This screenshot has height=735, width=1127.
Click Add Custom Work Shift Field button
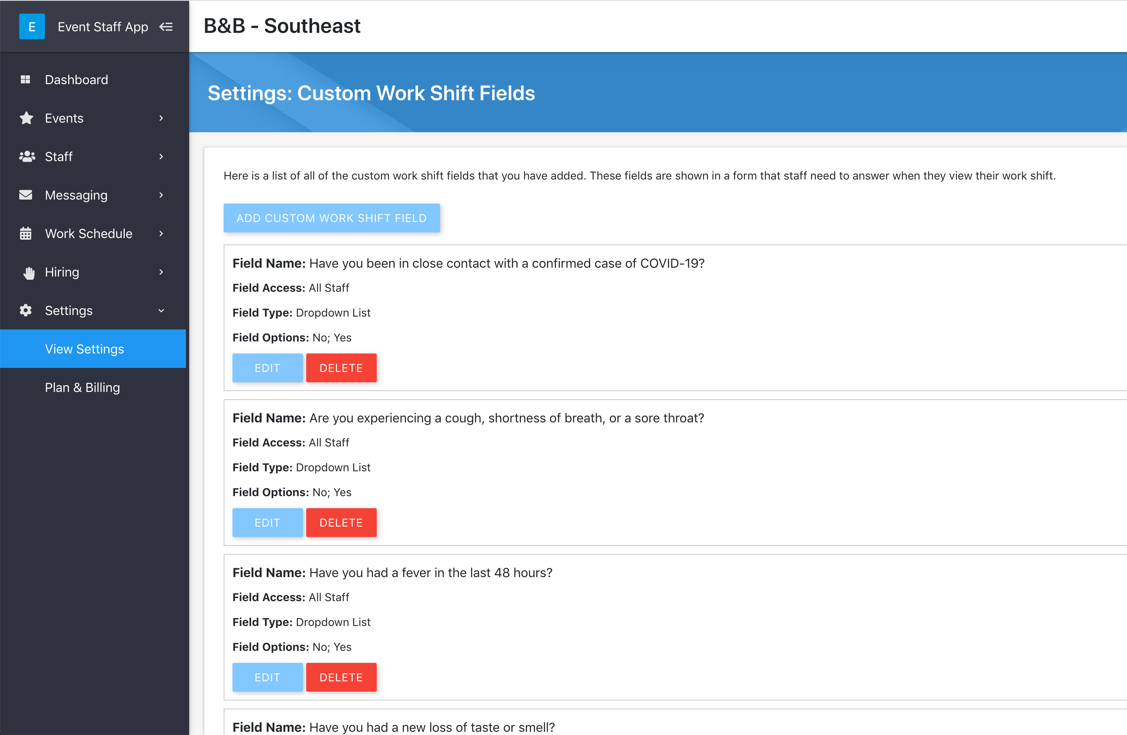(331, 218)
